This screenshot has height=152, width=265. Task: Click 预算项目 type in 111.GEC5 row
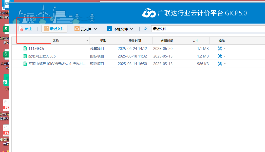tap(97, 49)
